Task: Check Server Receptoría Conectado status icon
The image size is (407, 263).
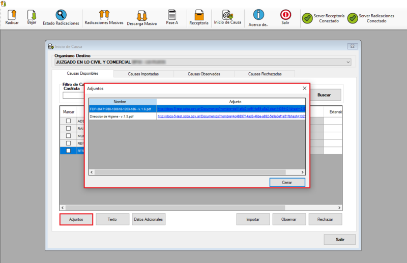Action: (307, 18)
